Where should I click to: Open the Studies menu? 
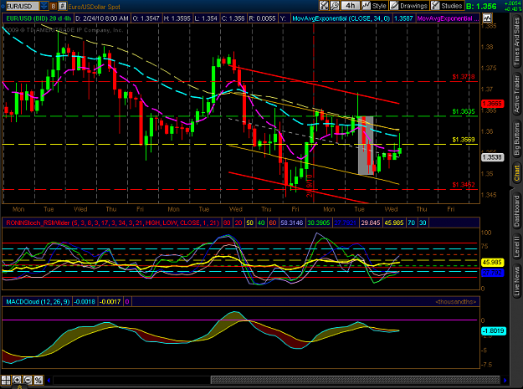coord(447,6)
